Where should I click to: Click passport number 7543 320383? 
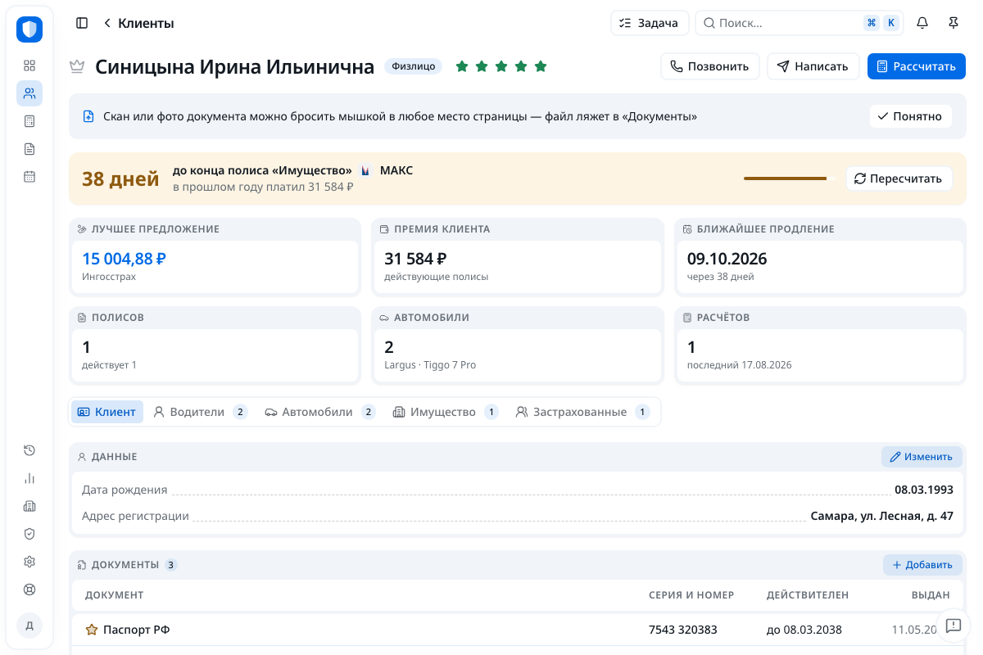click(683, 630)
